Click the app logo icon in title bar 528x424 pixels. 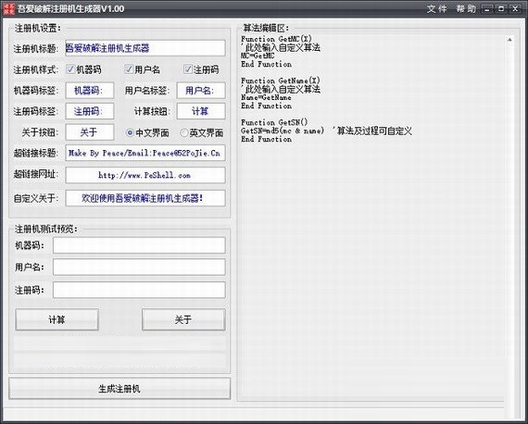click(x=9, y=8)
